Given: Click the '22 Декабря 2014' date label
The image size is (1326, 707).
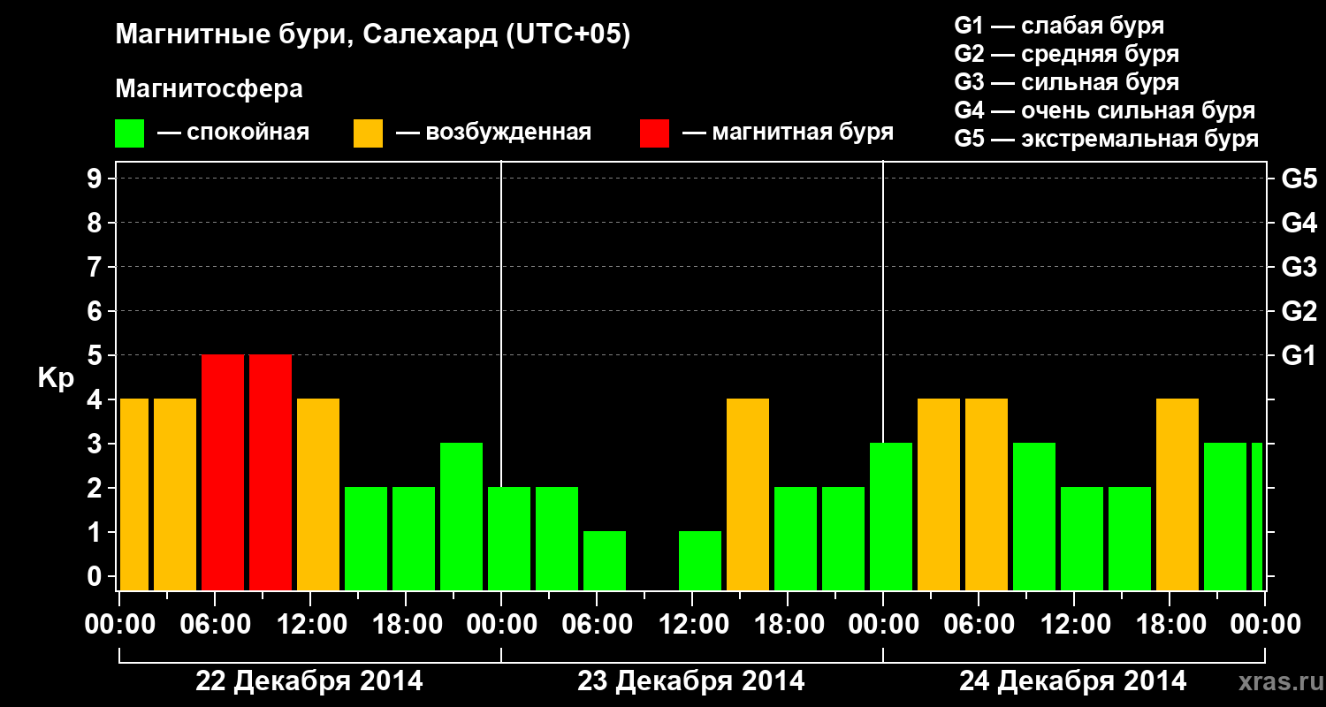Looking at the screenshot, I should coord(309,681).
